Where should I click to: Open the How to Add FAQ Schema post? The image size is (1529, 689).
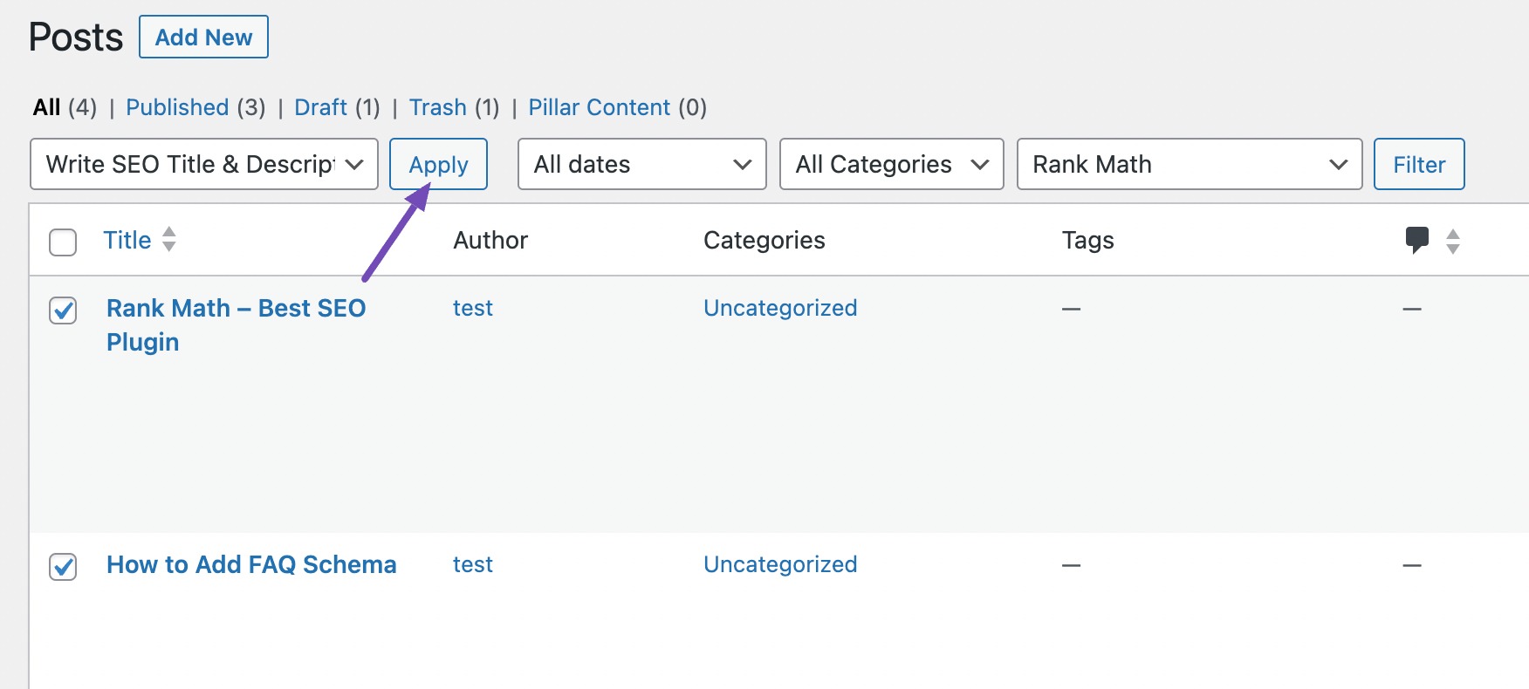(x=251, y=564)
